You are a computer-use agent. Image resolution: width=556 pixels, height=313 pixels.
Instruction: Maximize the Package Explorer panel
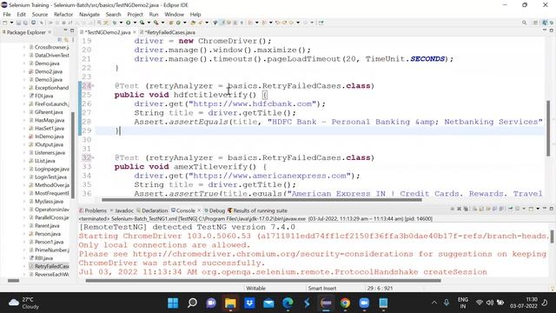point(72,30)
